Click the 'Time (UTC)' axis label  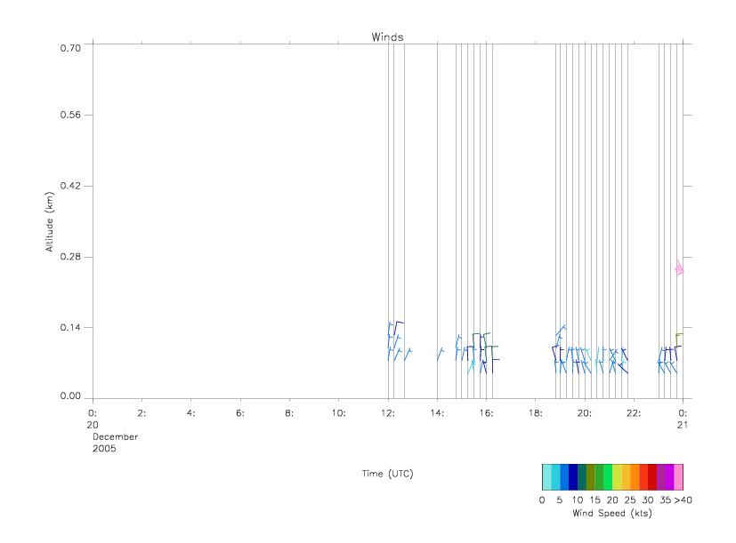387,474
